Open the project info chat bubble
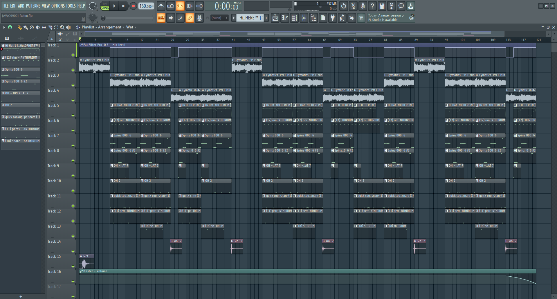The image size is (557, 299). coord(401,6)
